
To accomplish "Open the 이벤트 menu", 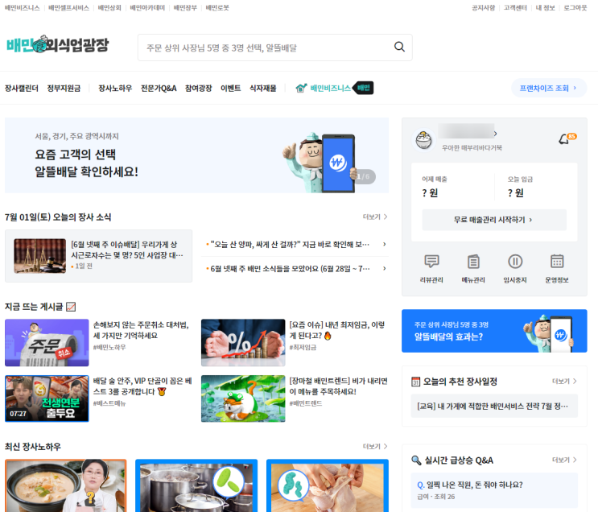I will click(231, 88).
